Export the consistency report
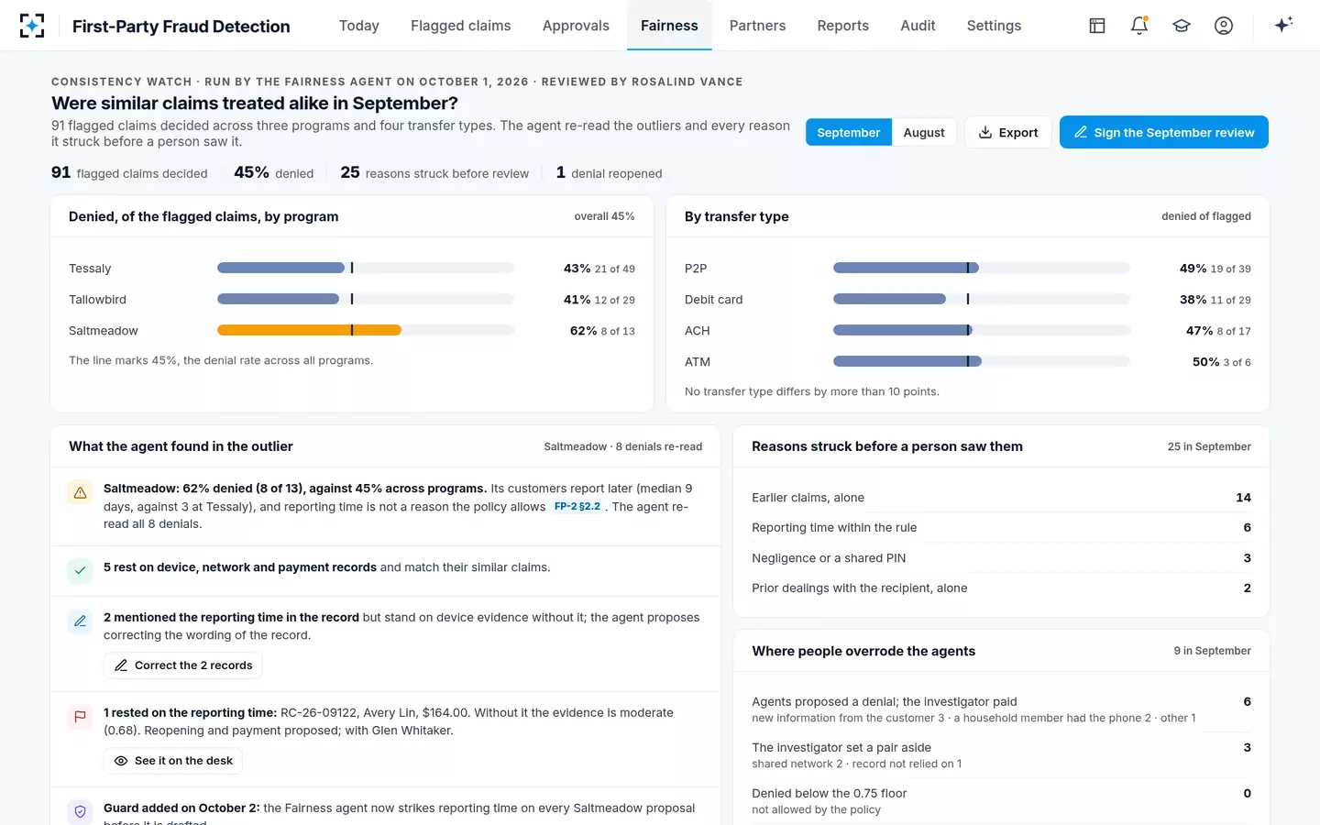The height and width of the screenshot is (825, 1320). pyautogui.click(x=1008, y=132)
